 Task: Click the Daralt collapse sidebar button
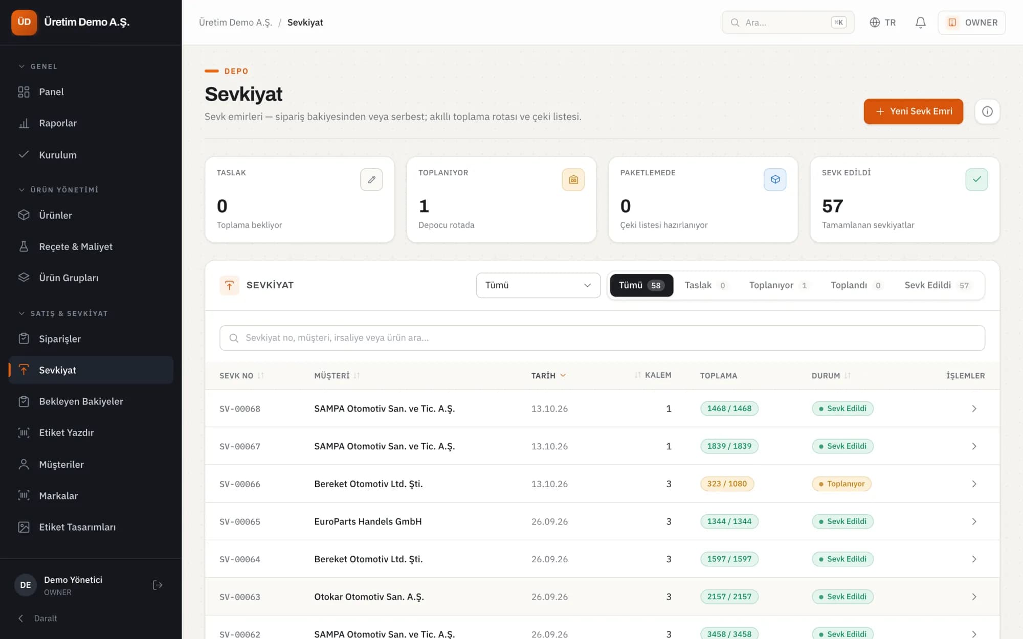(x=38, y=619)
